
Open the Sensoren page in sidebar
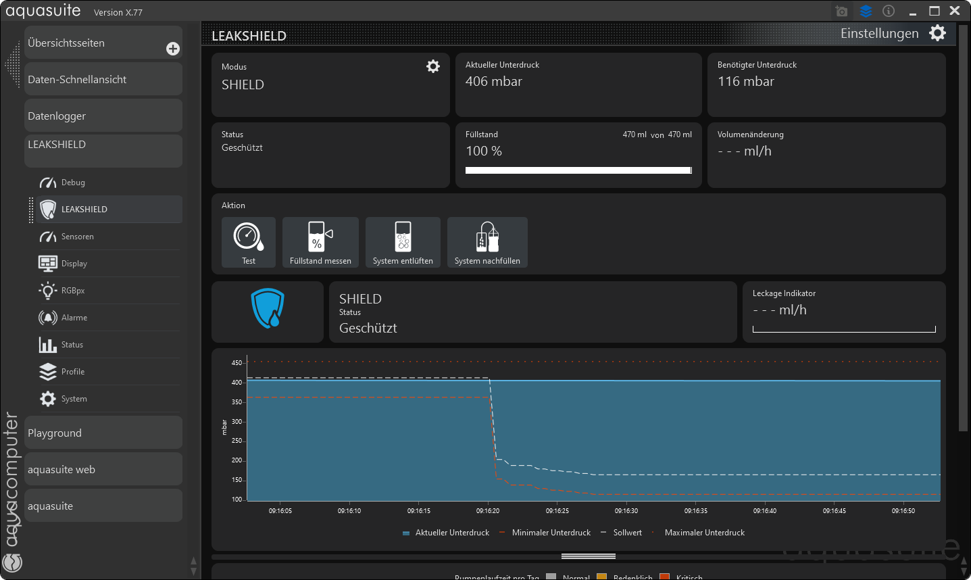(78, 237)
